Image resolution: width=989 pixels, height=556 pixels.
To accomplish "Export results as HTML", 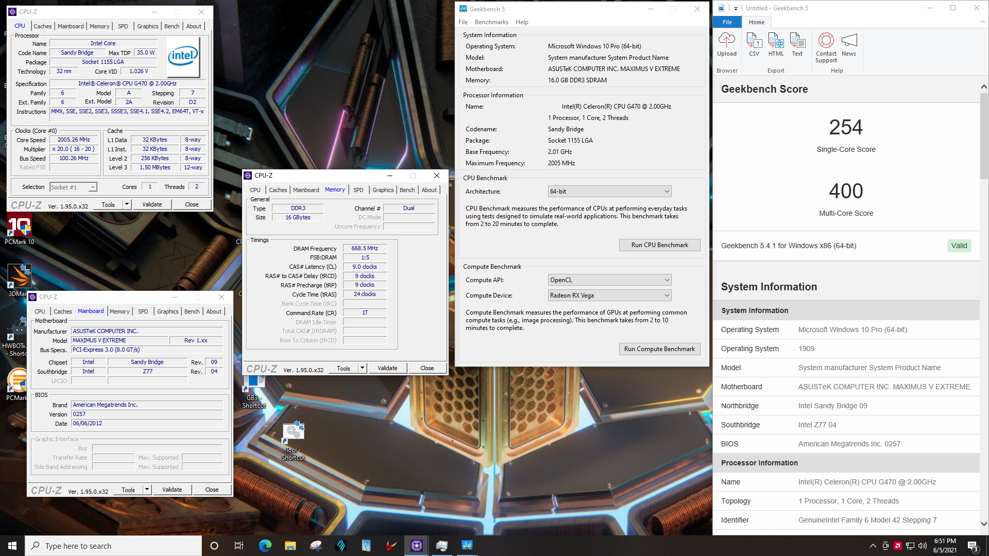I will coord(776,44).
